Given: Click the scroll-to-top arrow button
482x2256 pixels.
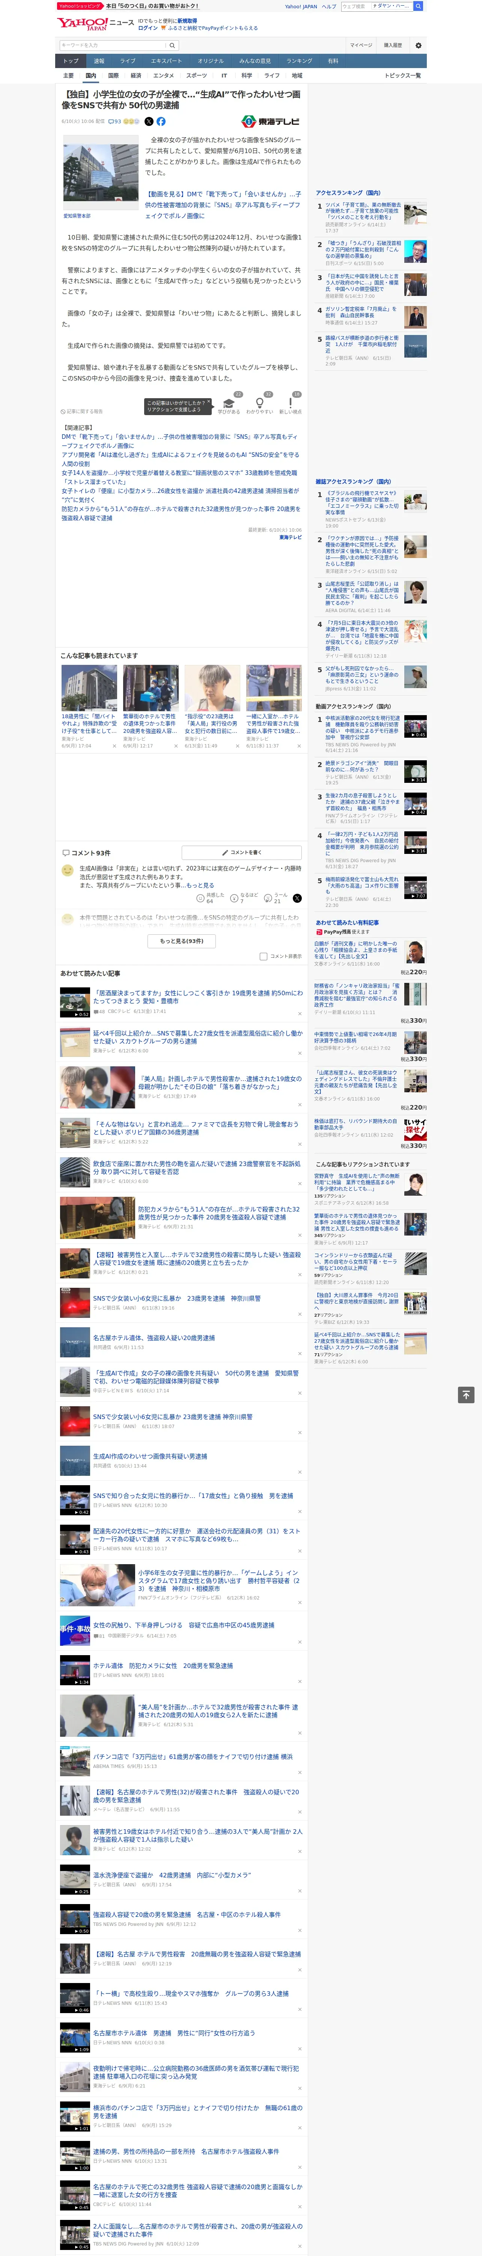Looking at the screenshot, I should click(466, 1395).
